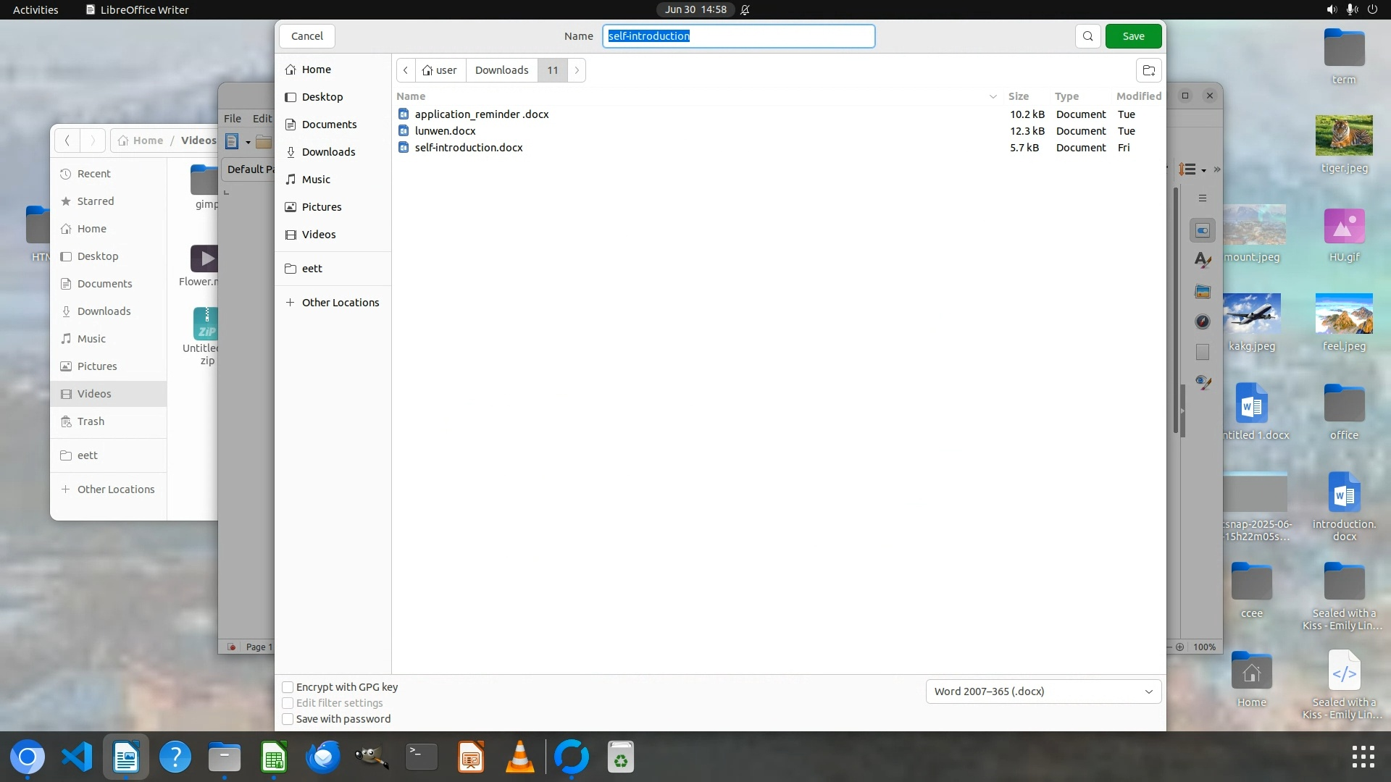This screenshot has width=1391, height=782.
Task: Open the File menu in Writer
Action: [232, 119]
